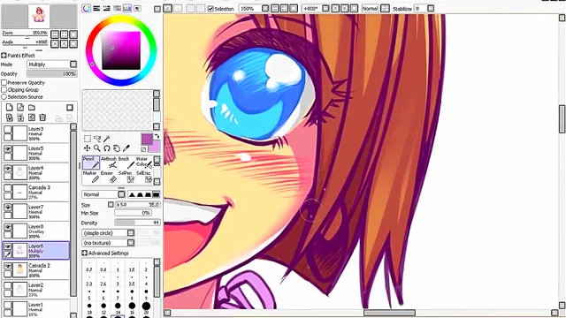This screenshot has width=566, height=318.
Task: Select the Layer2 layer
Action: pyautogui.click(x=36, y=290)
